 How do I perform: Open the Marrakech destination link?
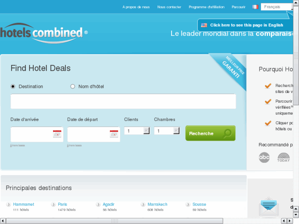pos(158,204)
